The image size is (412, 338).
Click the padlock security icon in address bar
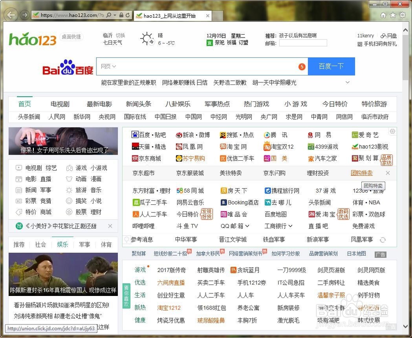click(121, 15)
